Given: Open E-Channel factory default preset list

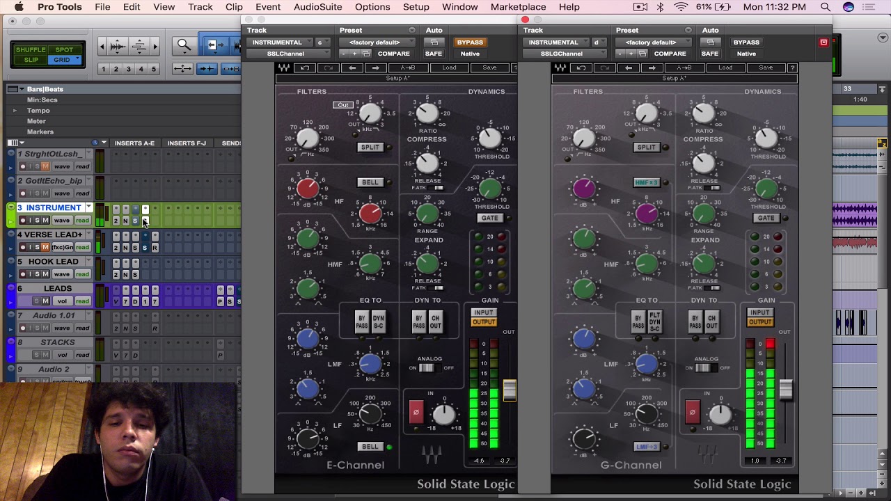Looking at the screenshot, I should click(x=377, y=42).
